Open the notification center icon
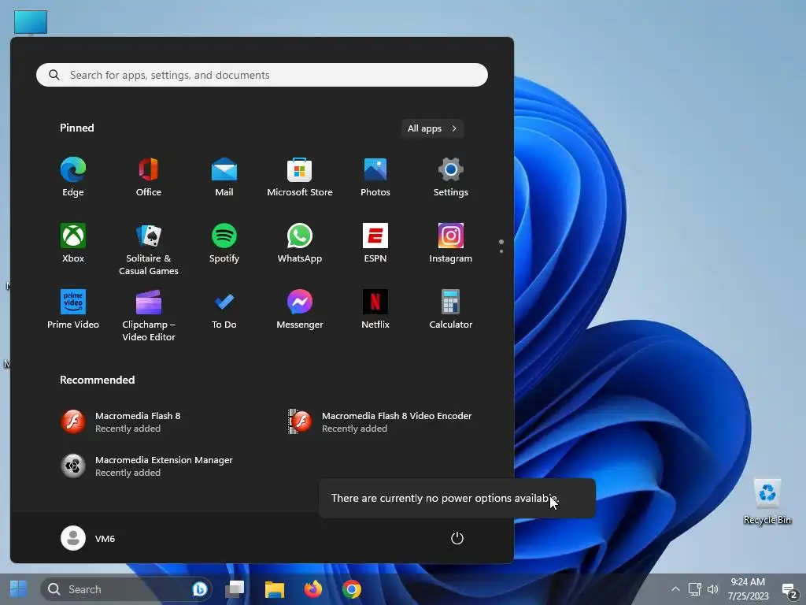The height and width of the screenshot is (605, 806). pyautogui.click(x=789, y=590)
